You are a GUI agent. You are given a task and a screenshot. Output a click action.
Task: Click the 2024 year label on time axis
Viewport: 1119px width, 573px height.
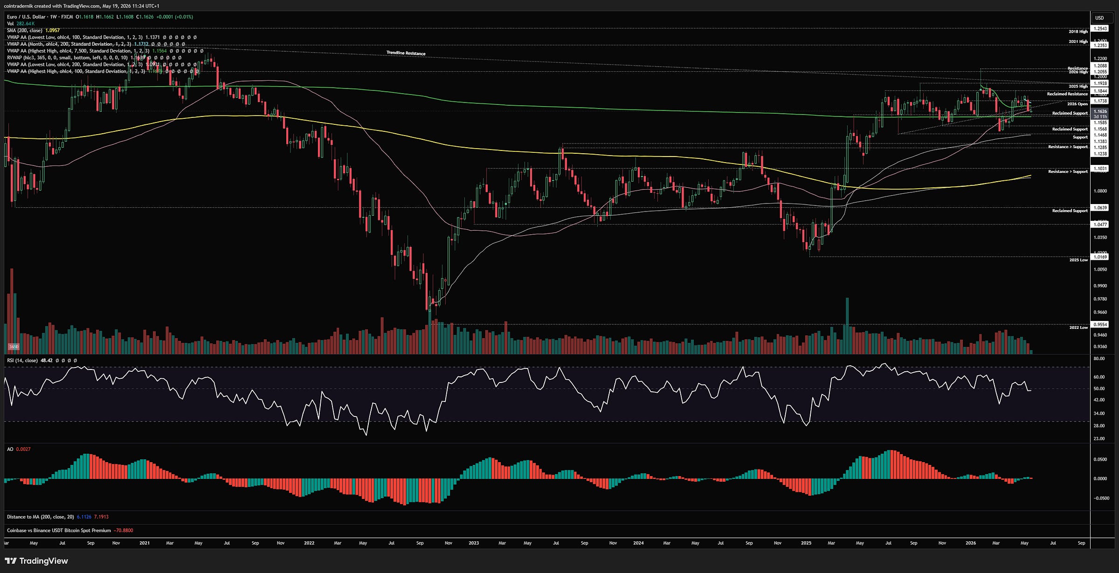coord(638,543)
